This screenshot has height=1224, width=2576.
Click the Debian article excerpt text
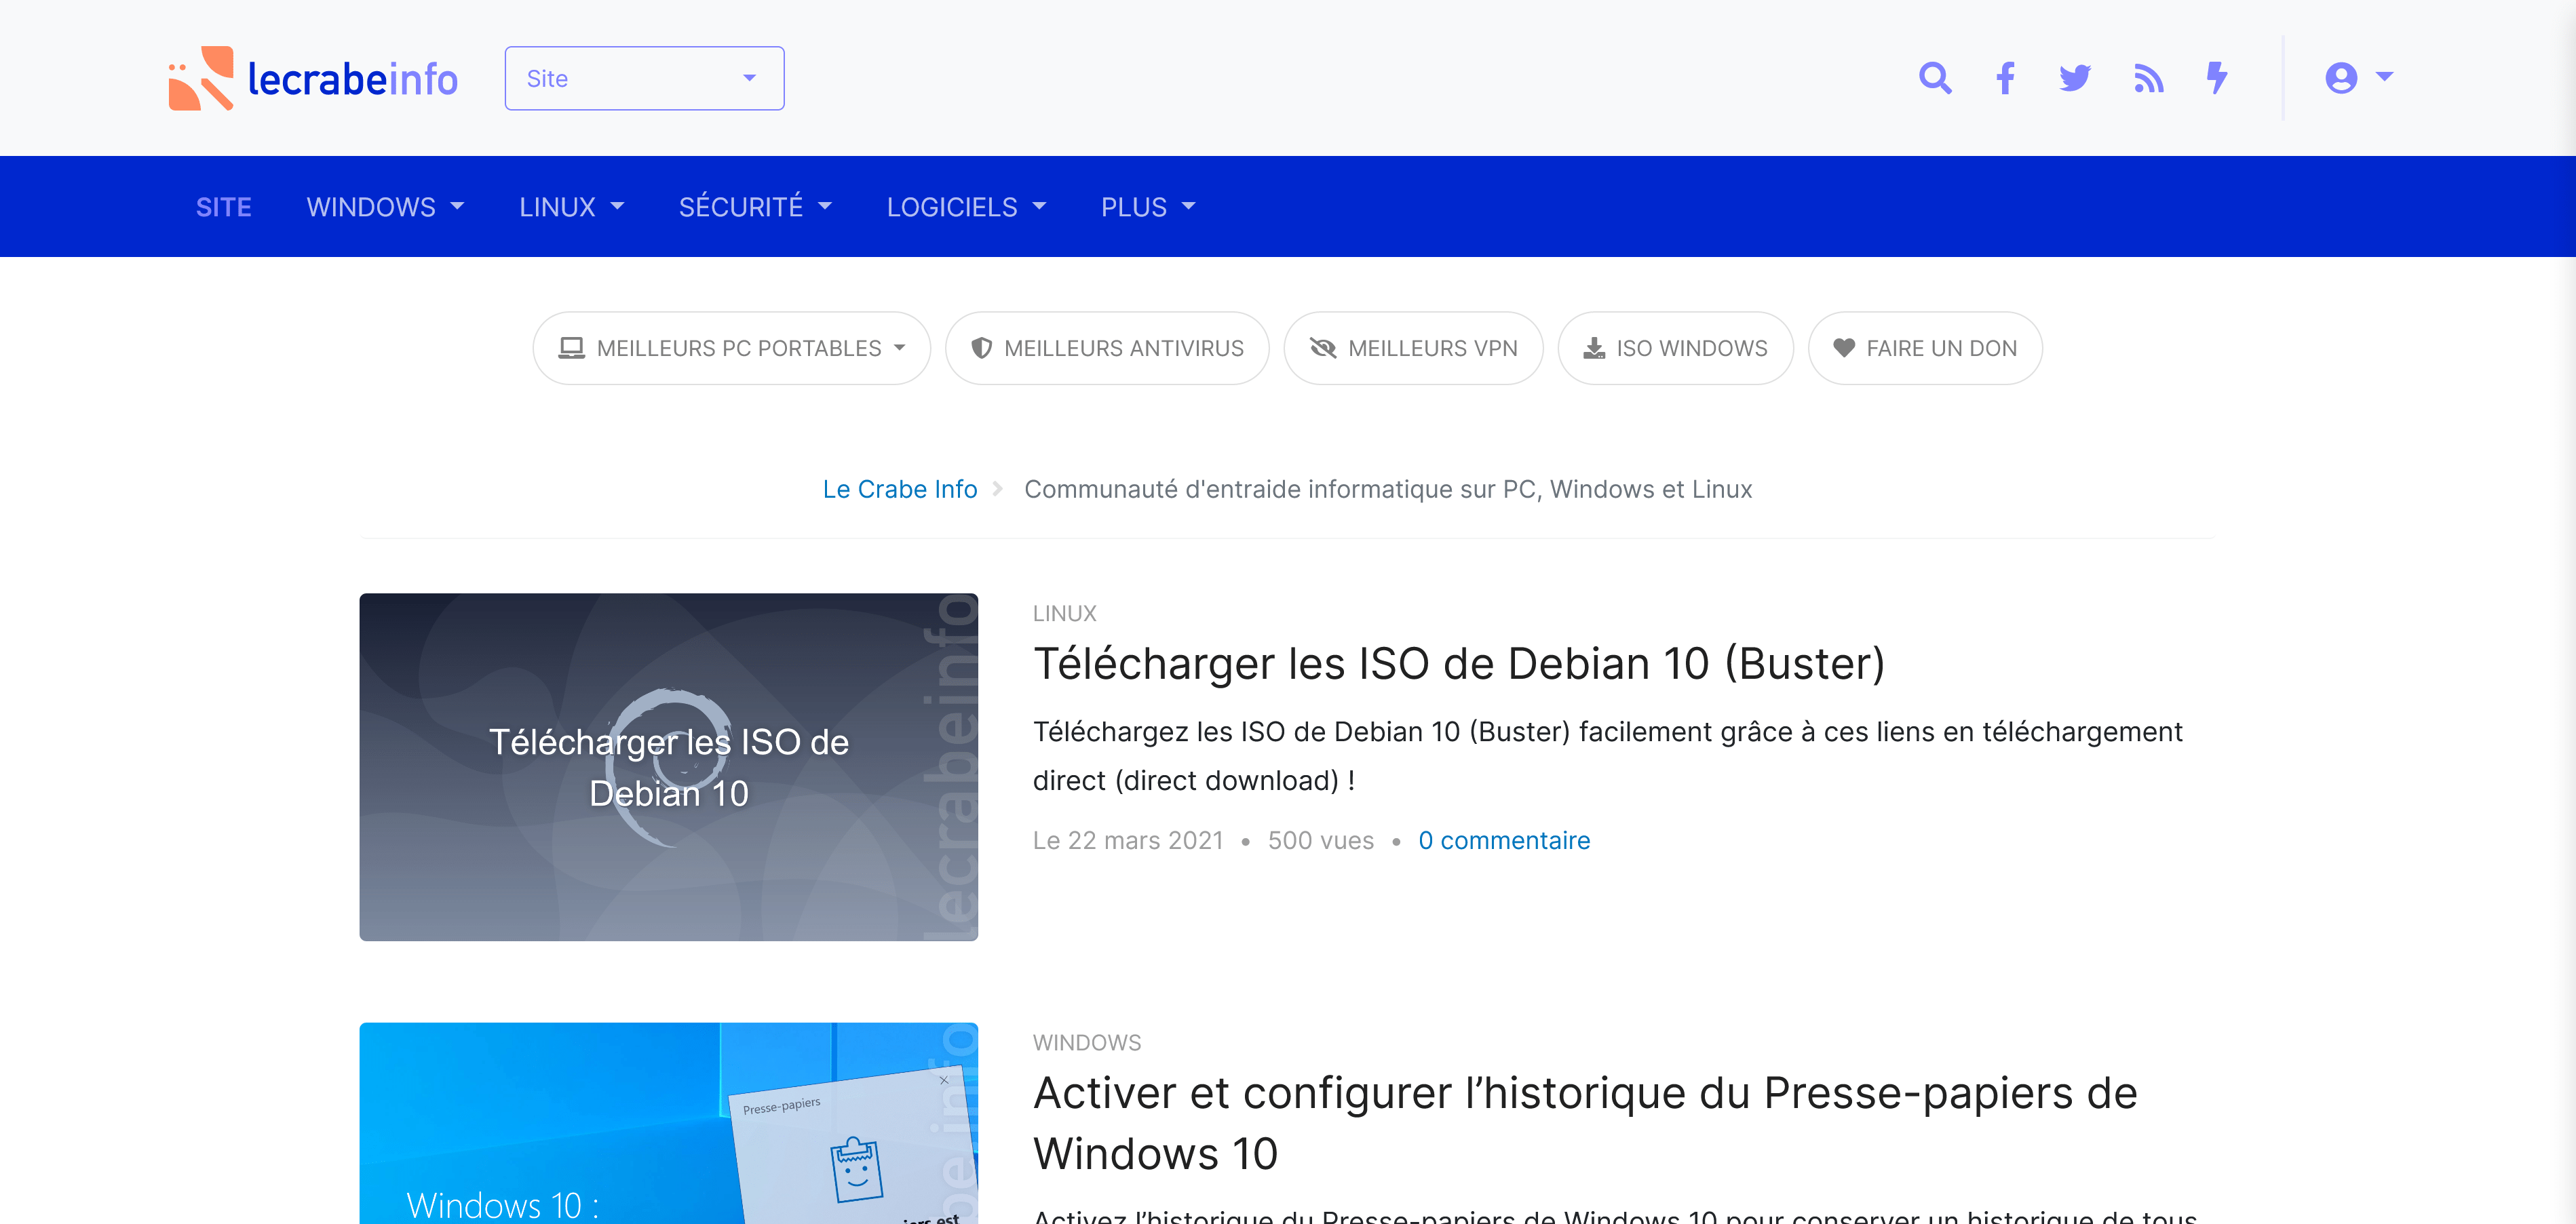(1607, 756)
